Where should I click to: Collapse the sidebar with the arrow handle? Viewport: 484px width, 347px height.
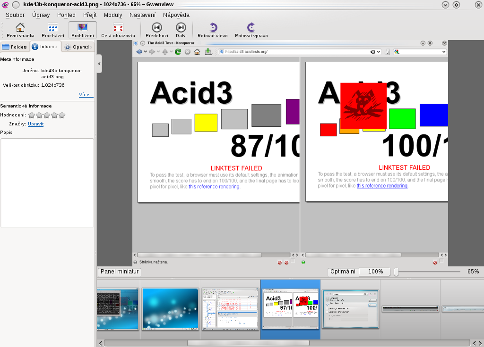click(x=99, y=63)
